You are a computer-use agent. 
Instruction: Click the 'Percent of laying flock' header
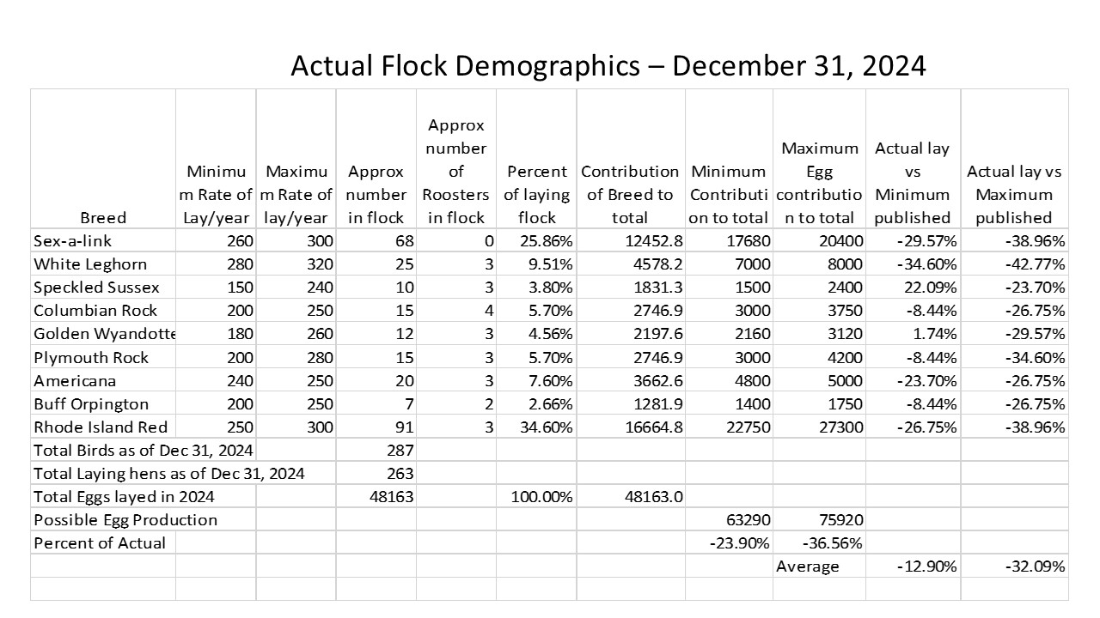pos(536,194)
